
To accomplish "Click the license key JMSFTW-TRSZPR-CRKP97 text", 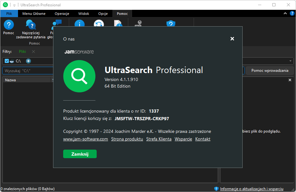I will [142, 119].
